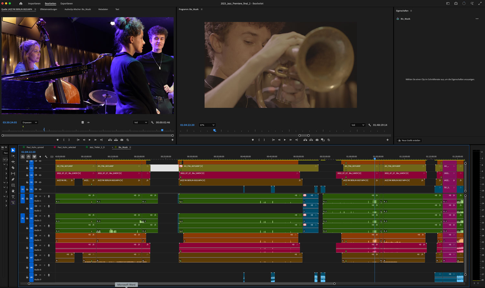Toggle visibility eye of track V3
Image resolution: width=485 pixels, height=288 pixels.
pos(40,175)
